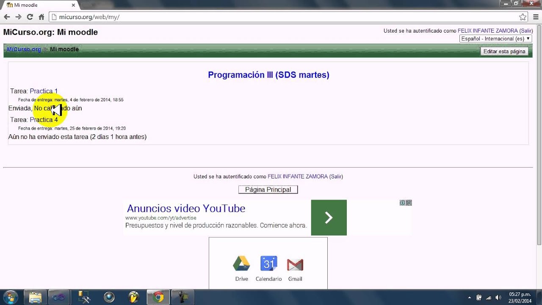Open the MiCurso.org breadcrumb link
The image size is (542, 305).
coord(24,49)
